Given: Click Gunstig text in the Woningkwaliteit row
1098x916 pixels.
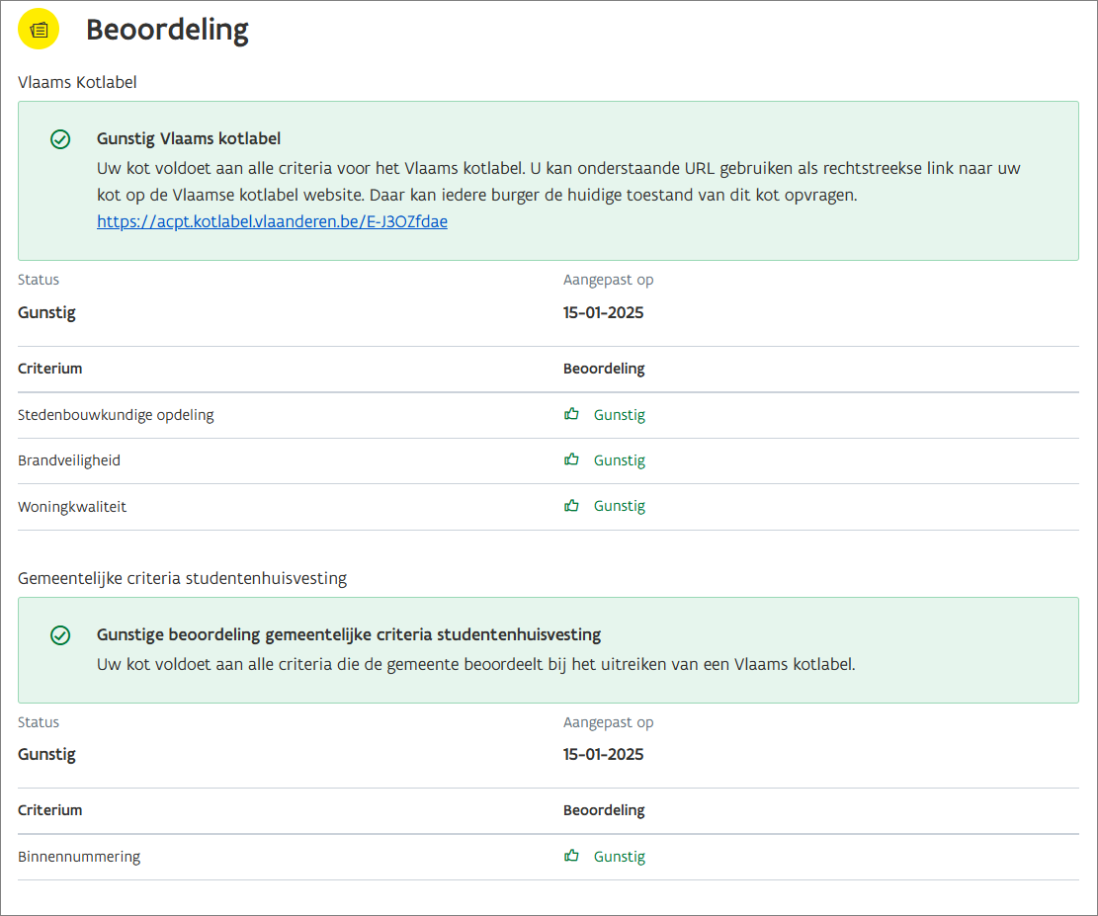Looking at the screenshot, I should pyautogui.click(x=620, y=506).
